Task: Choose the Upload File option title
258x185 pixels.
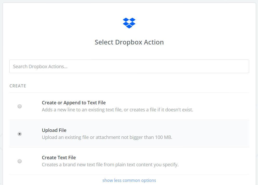Action: [54, 130]
